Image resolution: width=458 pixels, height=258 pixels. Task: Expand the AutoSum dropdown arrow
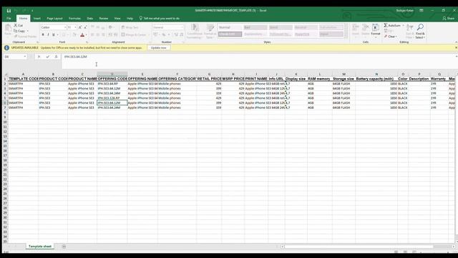(404, 26)
